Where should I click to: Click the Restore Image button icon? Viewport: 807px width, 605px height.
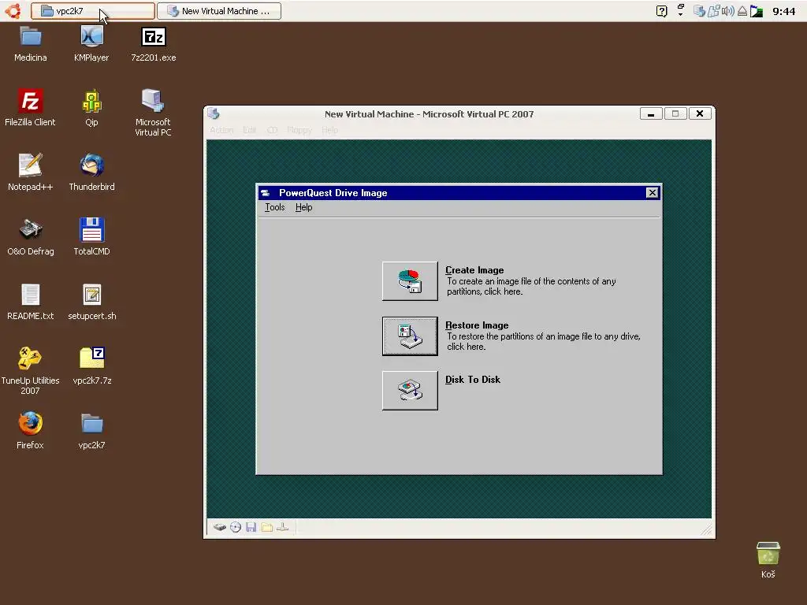(410, 336)
